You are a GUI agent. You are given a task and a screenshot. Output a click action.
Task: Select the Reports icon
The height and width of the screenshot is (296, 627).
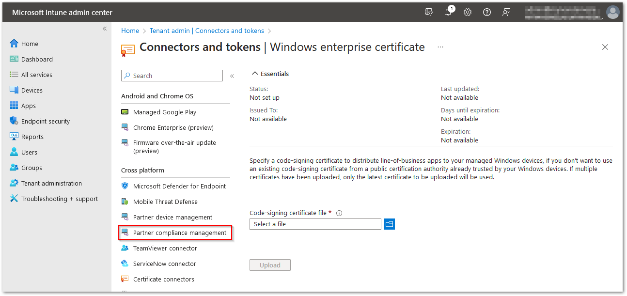pyautogui.click(x=16, y=136)
